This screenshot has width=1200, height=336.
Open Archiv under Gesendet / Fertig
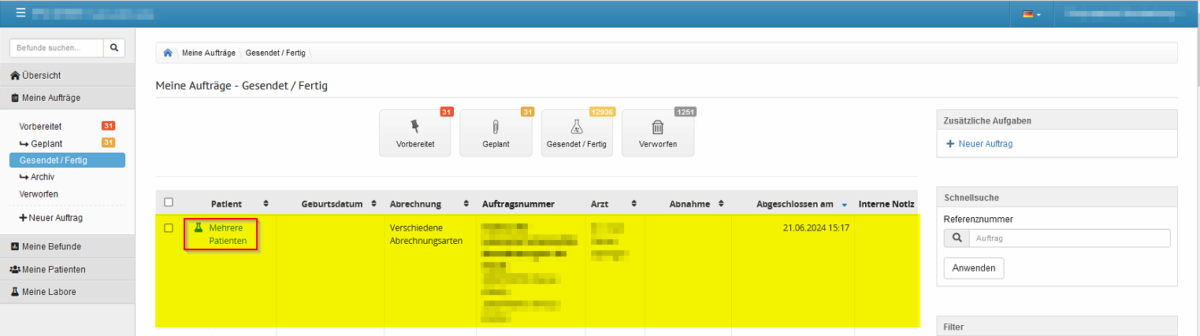click(x=43, y=177)
